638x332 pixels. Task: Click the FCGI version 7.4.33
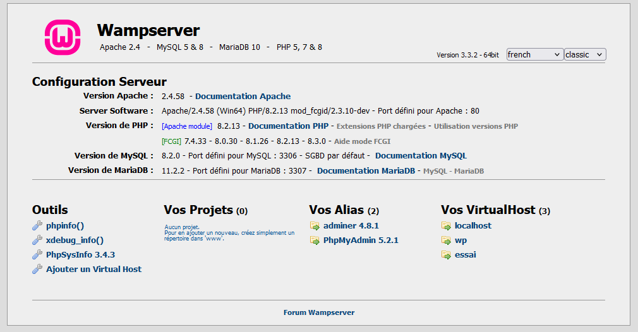[196, 141]
